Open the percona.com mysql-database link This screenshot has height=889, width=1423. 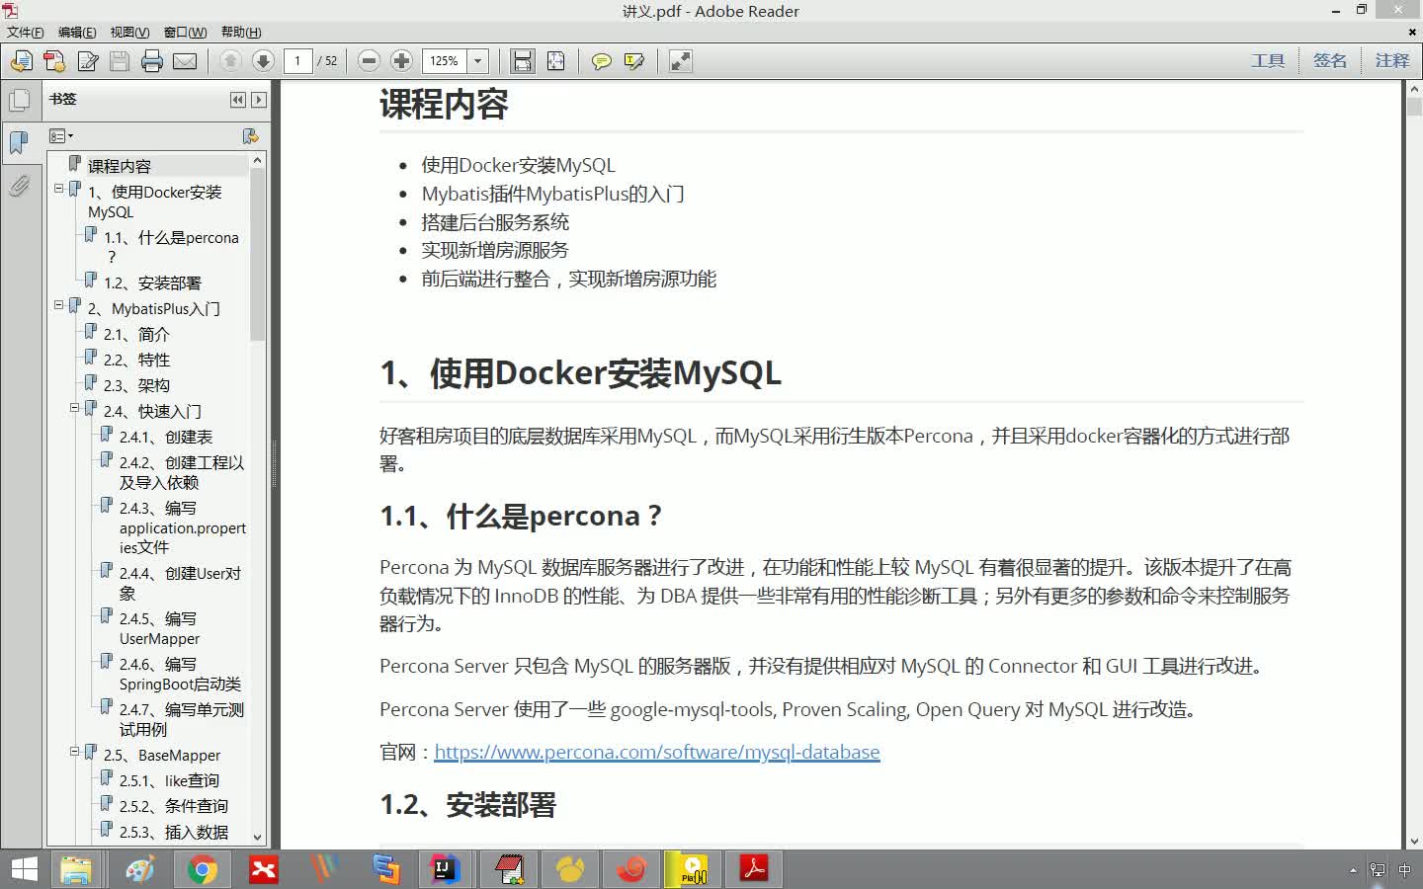(657, 752)
